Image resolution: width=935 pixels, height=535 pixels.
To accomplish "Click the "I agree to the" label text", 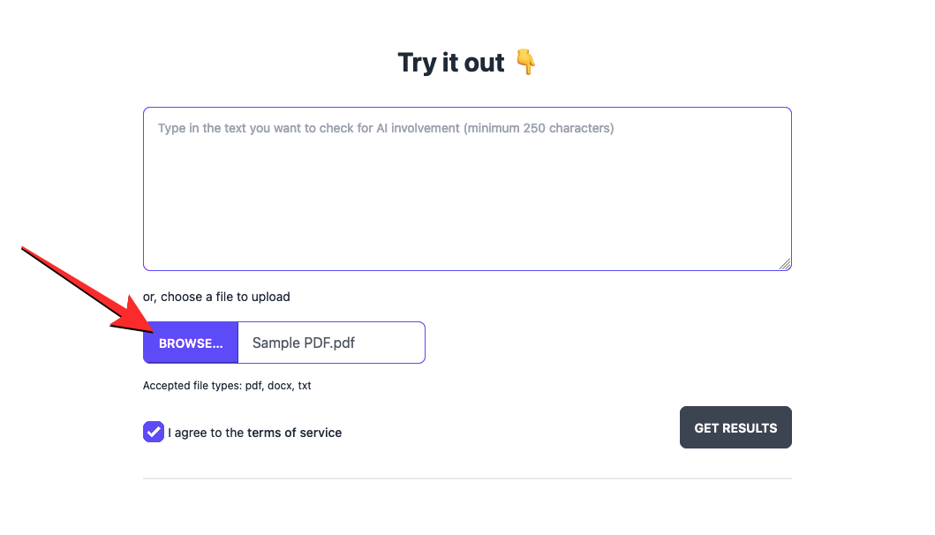I will click(206, 433).
